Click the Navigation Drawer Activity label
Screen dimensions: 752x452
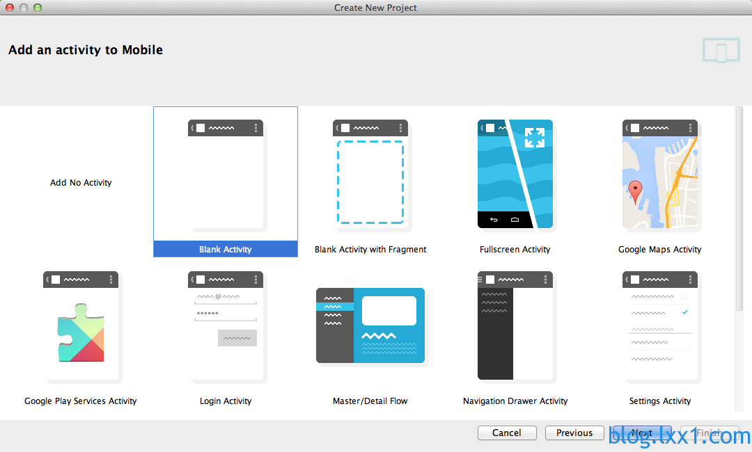point(515,401)
